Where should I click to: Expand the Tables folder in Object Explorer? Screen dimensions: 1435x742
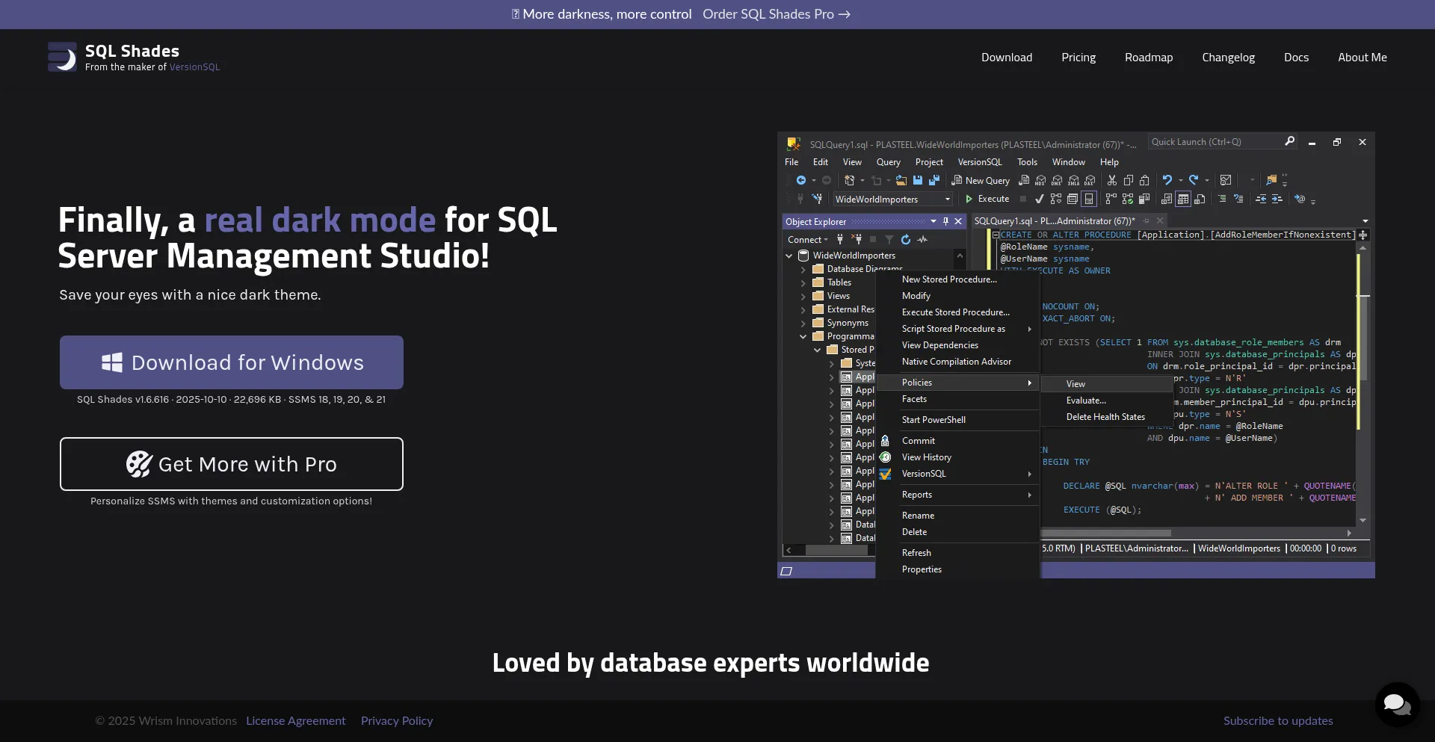pos(803,282)
